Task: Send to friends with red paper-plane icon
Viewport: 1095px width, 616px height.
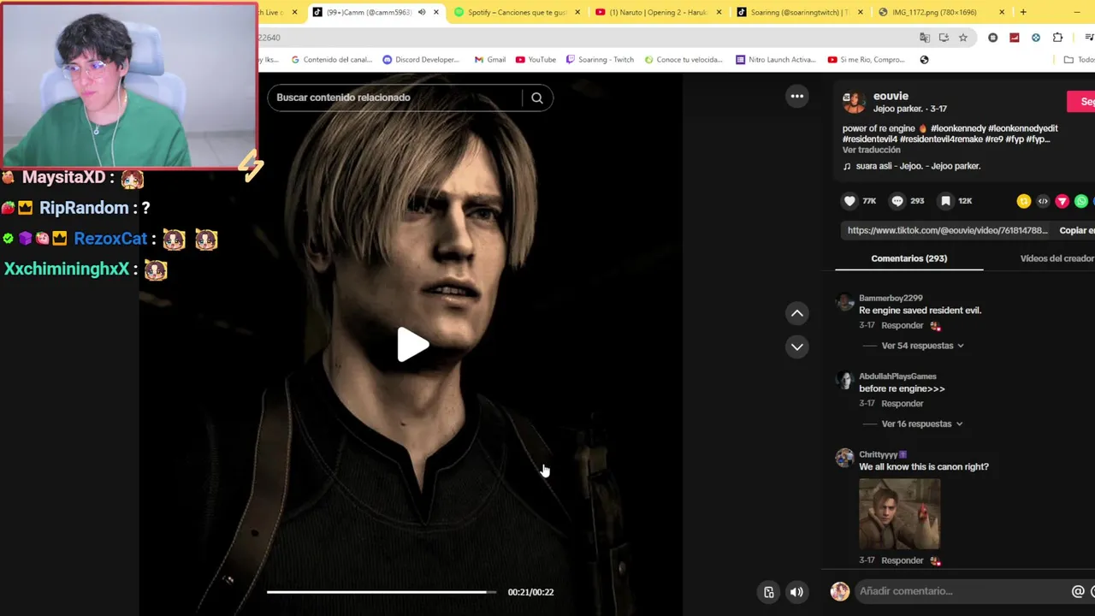Action: [1062, 201]
